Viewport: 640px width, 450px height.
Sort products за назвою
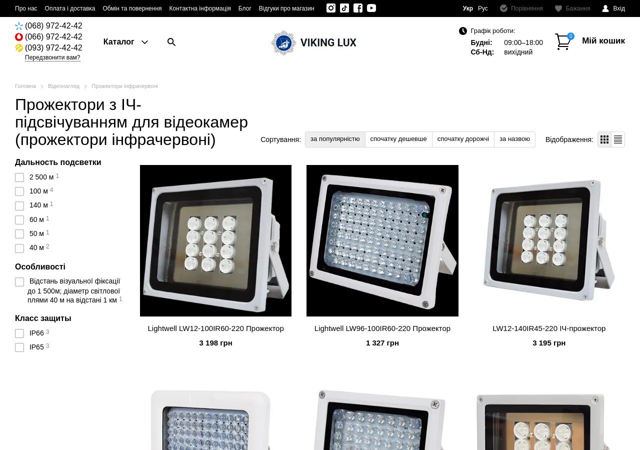point(514,139)
